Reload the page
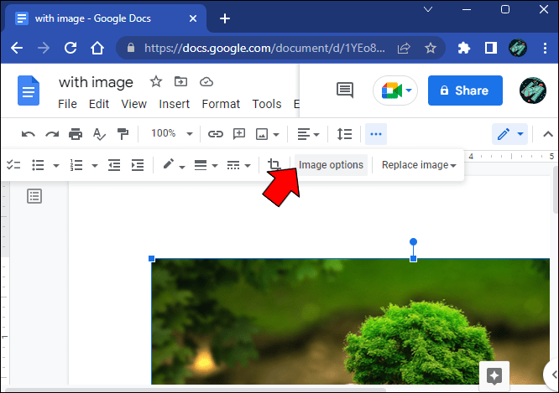This screenshot has height=393, width=559. (71, 48)
